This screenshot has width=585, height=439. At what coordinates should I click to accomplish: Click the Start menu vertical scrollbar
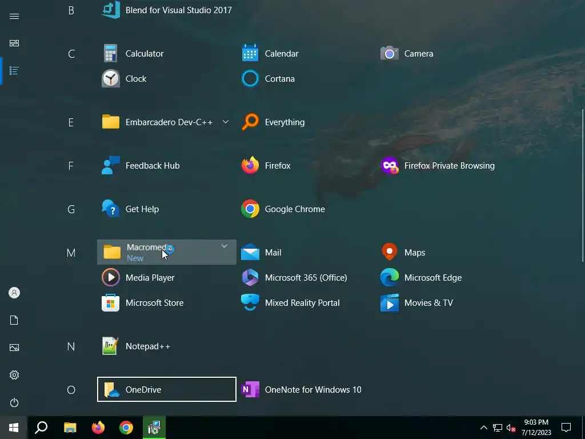click(x=583, y=185)
